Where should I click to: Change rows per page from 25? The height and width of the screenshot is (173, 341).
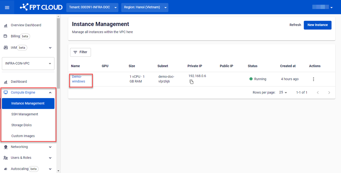283,93
